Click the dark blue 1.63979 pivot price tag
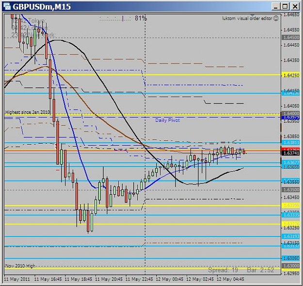The height and width of the screenshot is (286, 303). (x=290, y=117)
